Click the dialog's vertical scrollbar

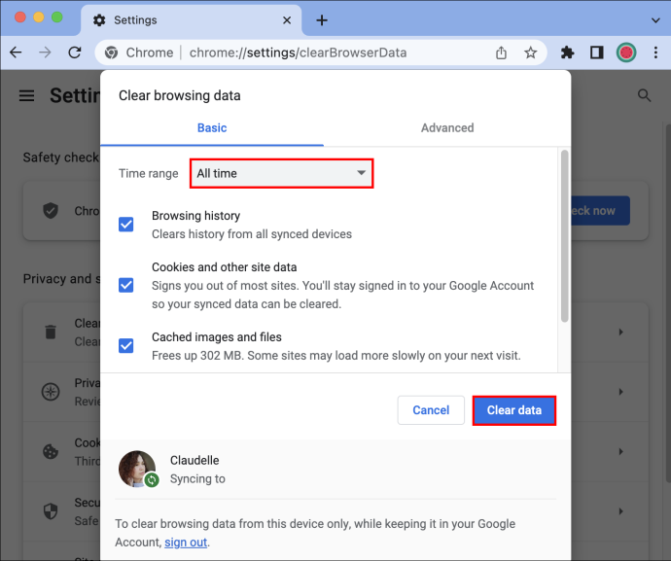(x=564, y=236)
